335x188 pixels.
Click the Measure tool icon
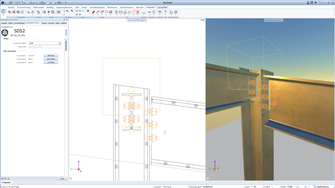click(144, 13)
